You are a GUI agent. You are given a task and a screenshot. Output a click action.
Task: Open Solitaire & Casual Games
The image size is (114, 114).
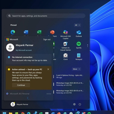(x=66, y=46)
